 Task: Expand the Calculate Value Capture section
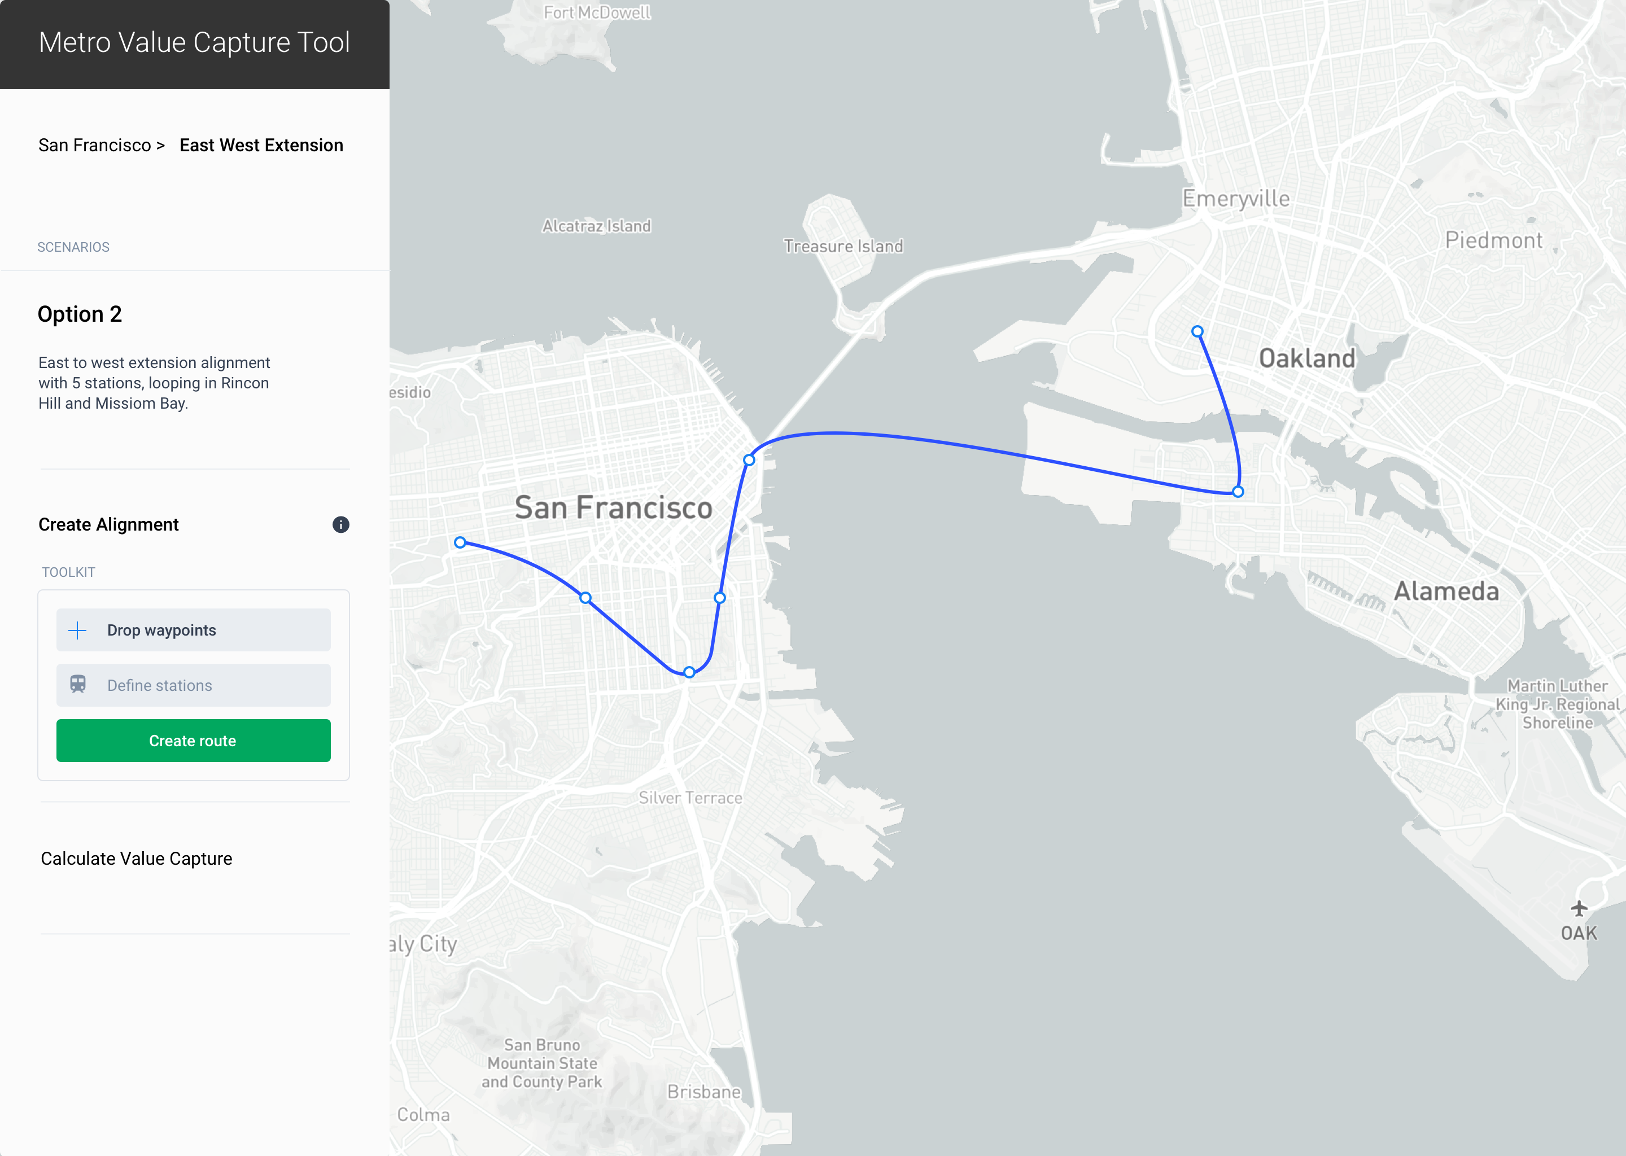pyautogui.click(x=137, y=859)
